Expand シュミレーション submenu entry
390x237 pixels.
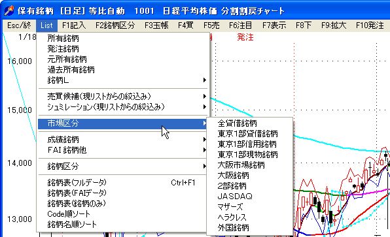[x=122, y=107]
